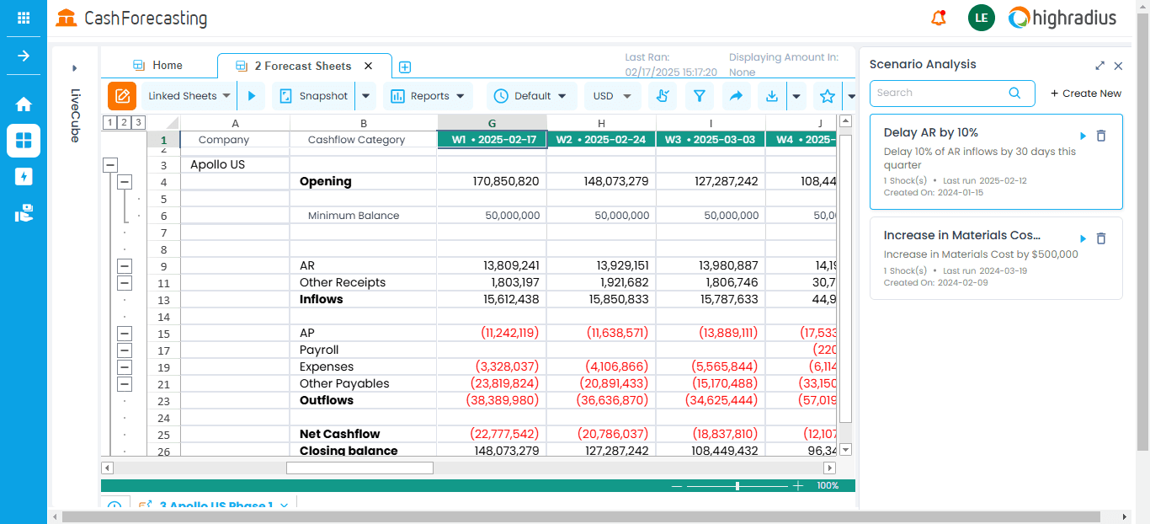Zoom out with the minus button
This screenshot has width=1150, height=524.
tap(677, 486)
